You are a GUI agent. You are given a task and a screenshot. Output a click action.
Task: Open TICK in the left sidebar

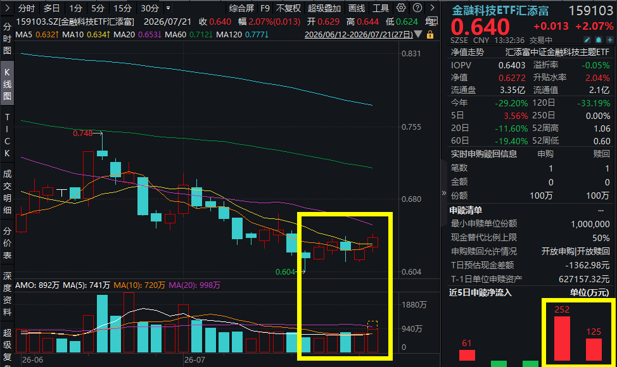pyautogui.click(x=7, y=135)
